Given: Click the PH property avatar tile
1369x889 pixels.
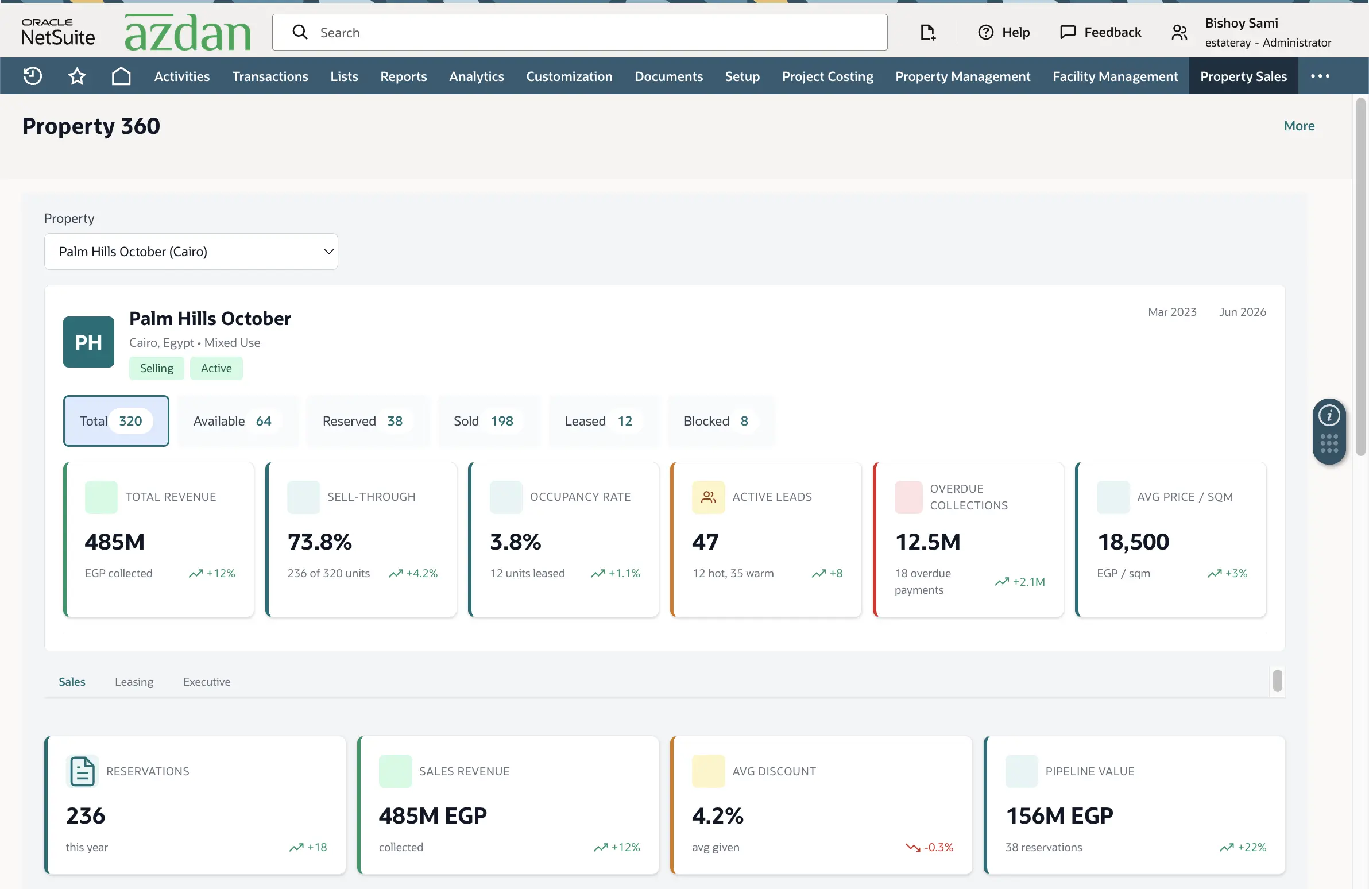Looking at the screenshot, I should click(88, 342).
